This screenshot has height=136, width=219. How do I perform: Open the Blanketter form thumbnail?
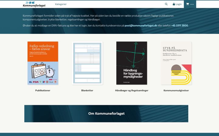87,63
